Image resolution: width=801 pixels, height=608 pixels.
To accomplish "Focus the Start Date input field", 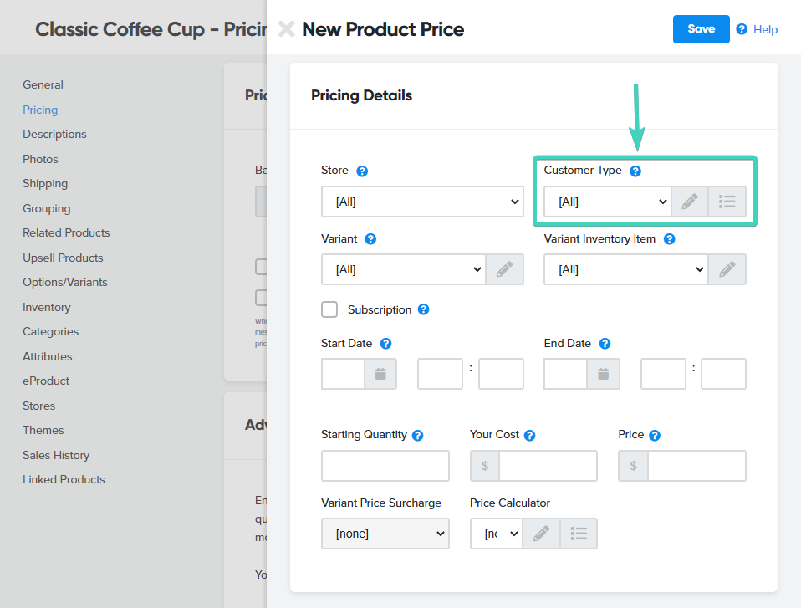I will pyautogui.click(x=344, y=374).
